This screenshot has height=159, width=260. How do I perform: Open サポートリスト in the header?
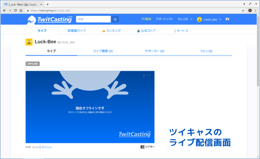click(164, 19)
